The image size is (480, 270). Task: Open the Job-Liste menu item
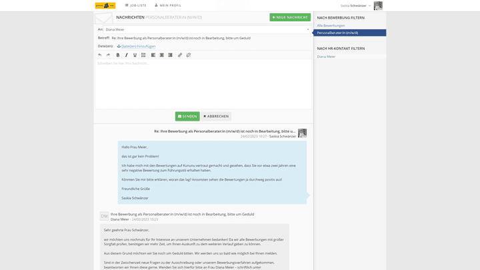(x=135, y=5)
